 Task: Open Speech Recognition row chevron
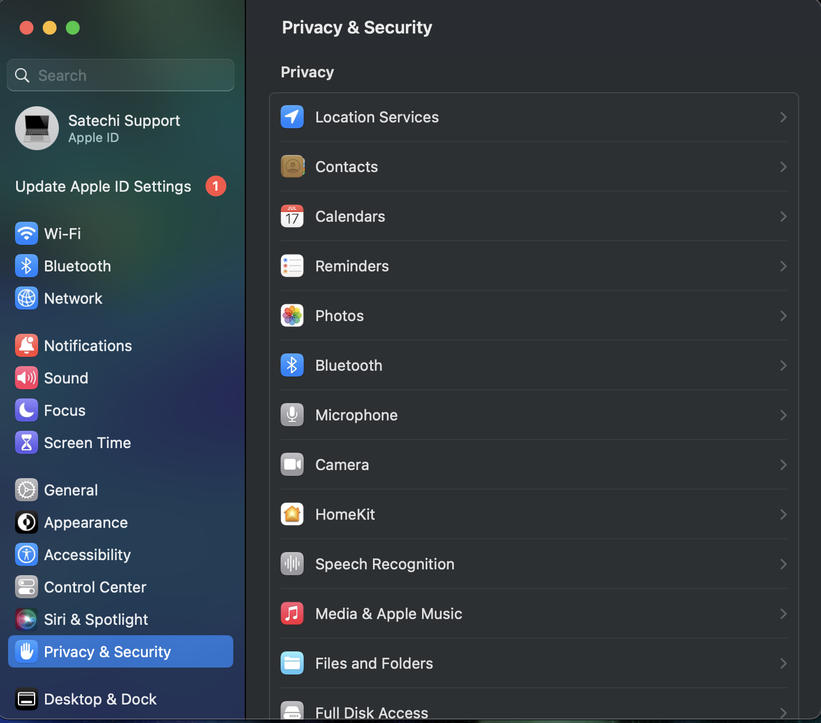pos(783,564)
